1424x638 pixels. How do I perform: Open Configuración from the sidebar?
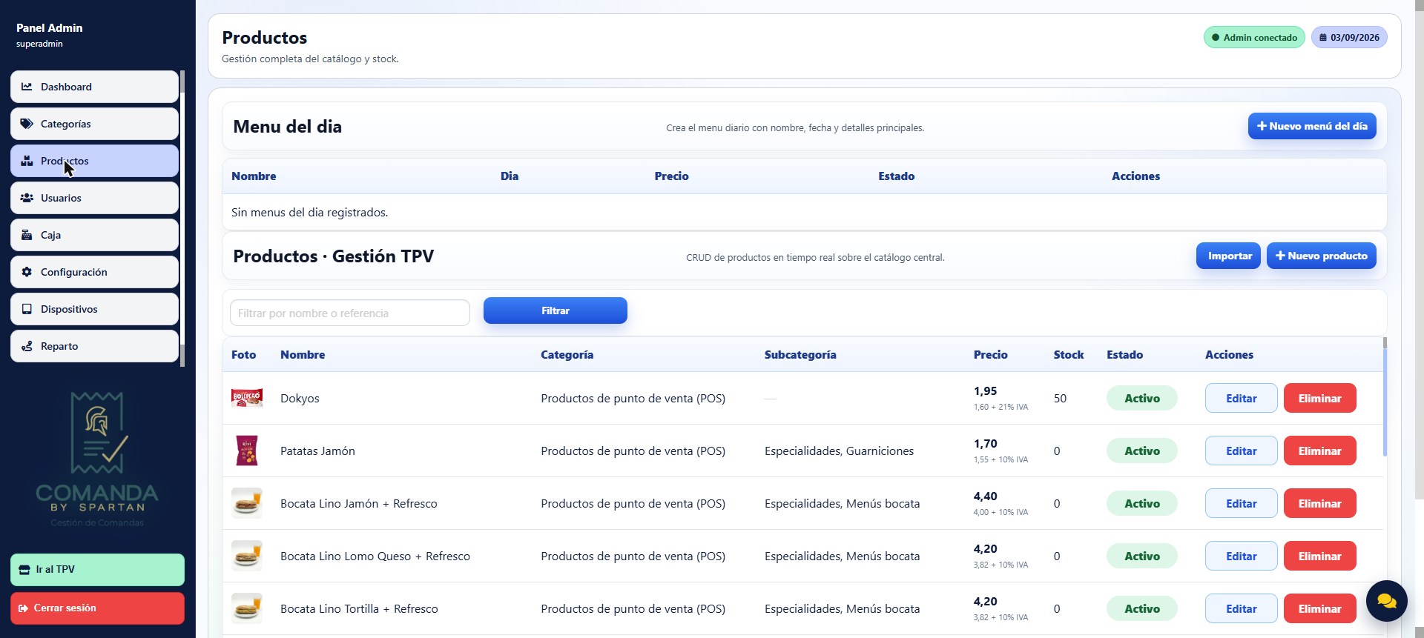pos(94,272)
